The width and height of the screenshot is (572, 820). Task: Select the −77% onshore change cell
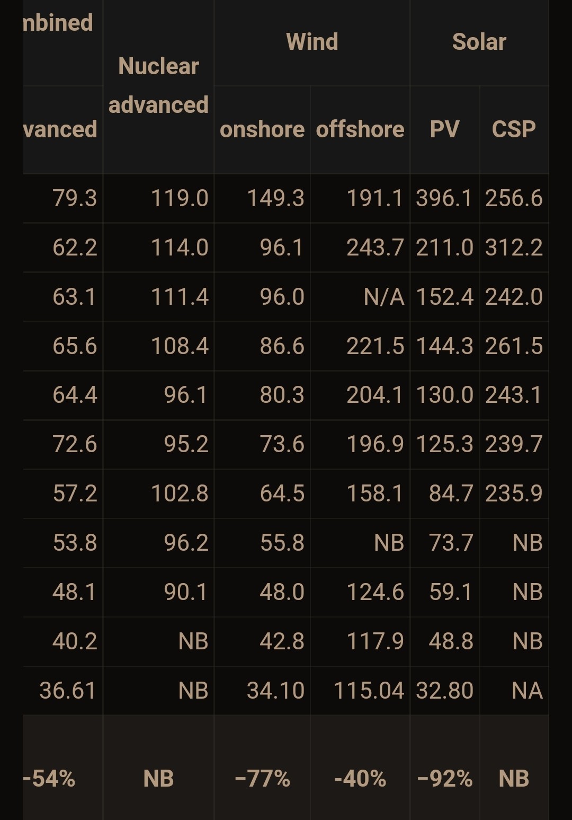262,779
